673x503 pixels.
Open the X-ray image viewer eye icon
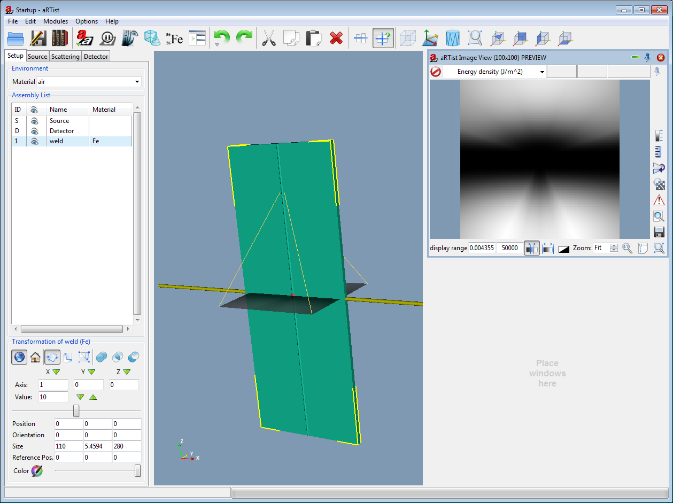point(130,38)
